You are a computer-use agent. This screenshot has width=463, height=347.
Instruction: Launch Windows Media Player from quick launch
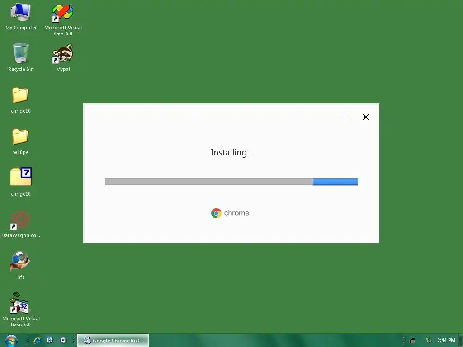point(63,340)
